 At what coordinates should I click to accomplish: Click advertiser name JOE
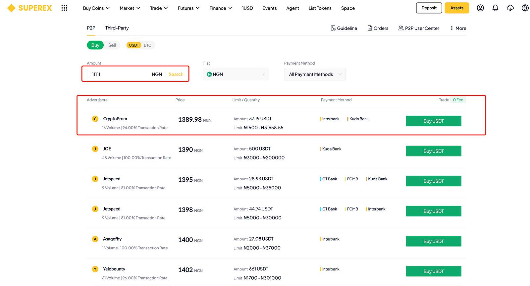point(107,149)
